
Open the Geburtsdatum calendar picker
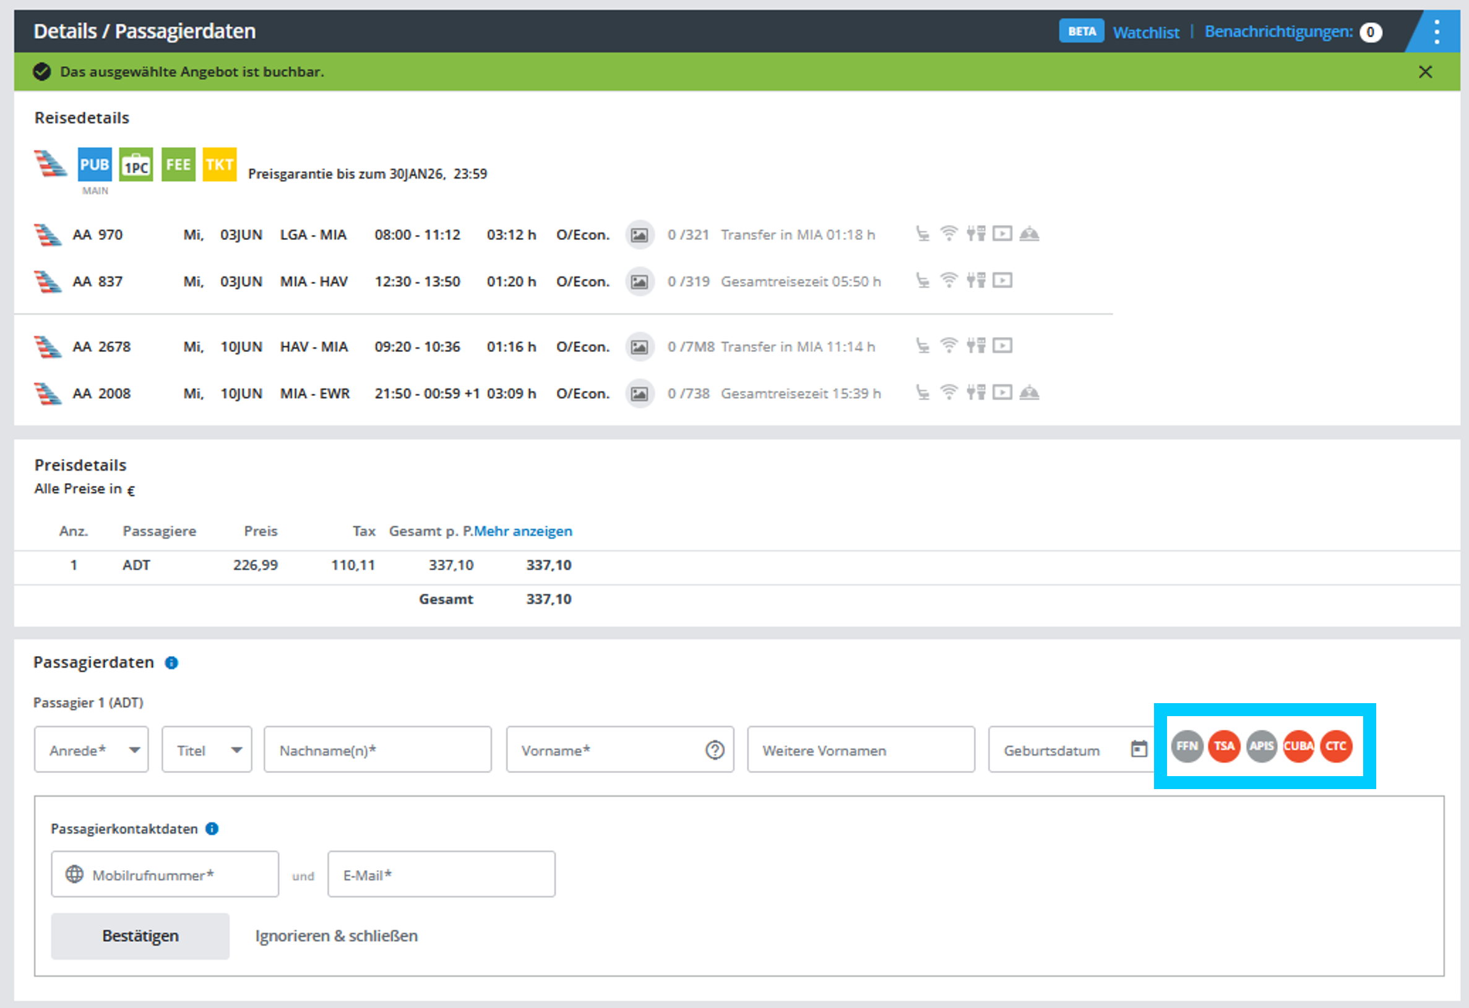(1139, 750)
